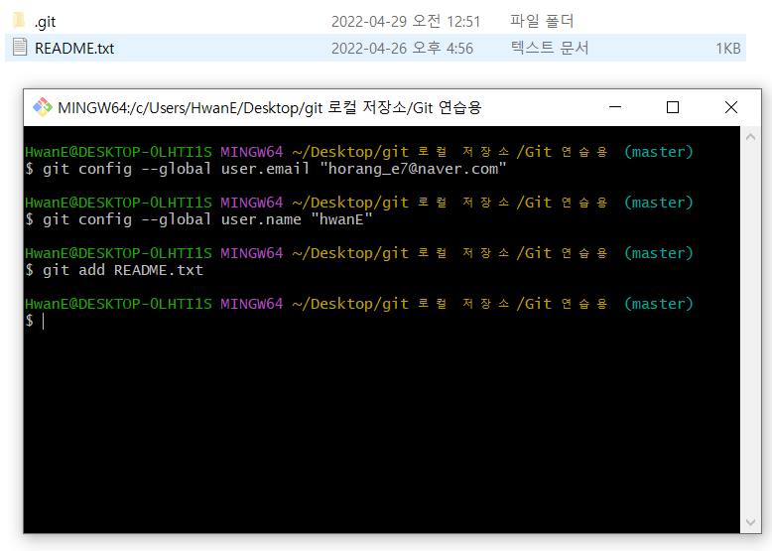Click the terminal scrollbar down arrow
Image resolution: width=772 pixels, height=551 pixels.
750,523
